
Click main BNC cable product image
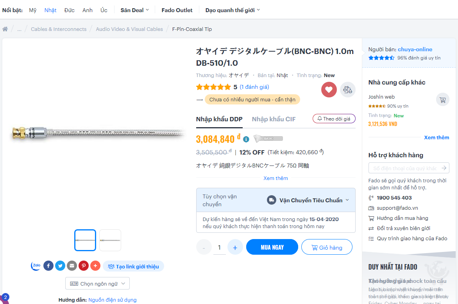click(x=98, y=133)
